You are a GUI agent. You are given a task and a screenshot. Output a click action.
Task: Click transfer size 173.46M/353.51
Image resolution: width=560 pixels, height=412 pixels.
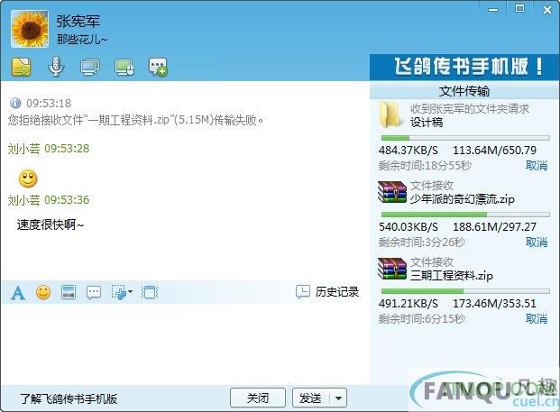point(495,304)
